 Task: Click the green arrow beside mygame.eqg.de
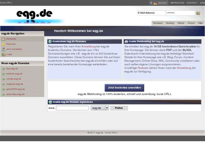(4, 84)
